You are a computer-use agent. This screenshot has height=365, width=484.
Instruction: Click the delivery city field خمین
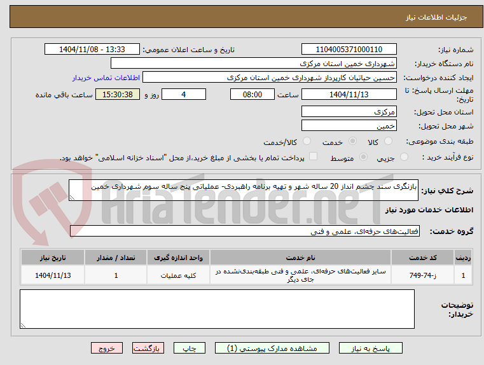point(349,125)
